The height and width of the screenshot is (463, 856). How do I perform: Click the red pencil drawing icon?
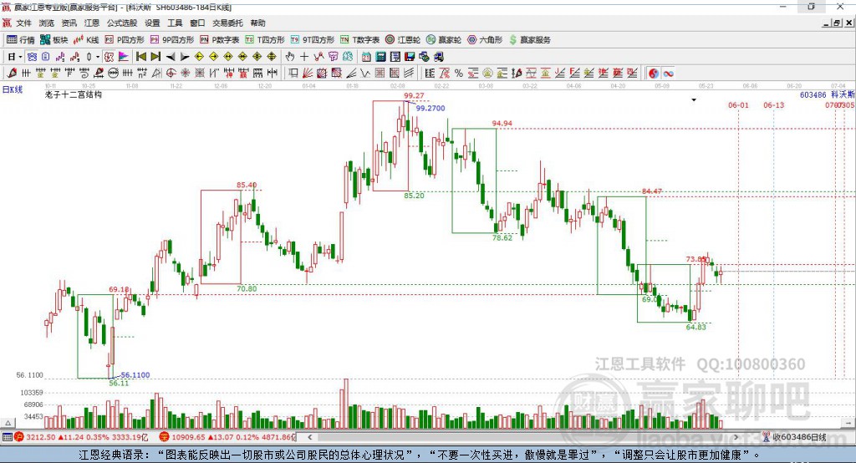[12, 73]
